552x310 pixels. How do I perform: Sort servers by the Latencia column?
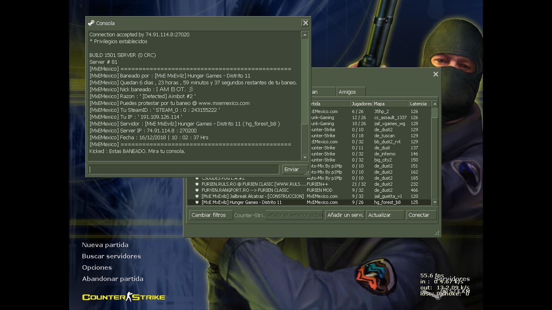(420, 104)
